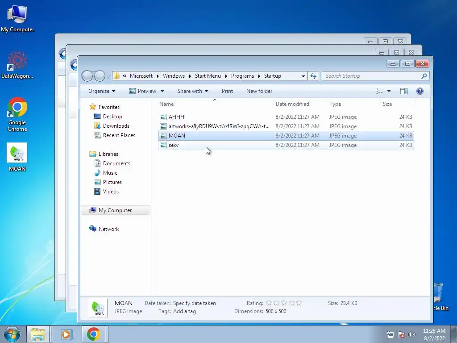Image resolution: width=457 pixels, height=343 pixels.
Task: Rate MOAN with one star
Action: coord(269,303)
